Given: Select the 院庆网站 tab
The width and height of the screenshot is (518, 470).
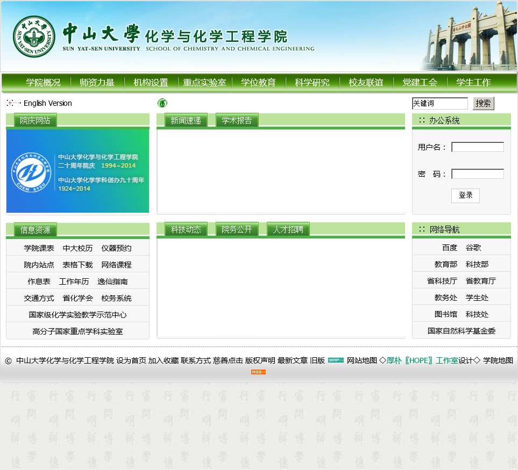Looking at the screenshot, I should [35, 120].
